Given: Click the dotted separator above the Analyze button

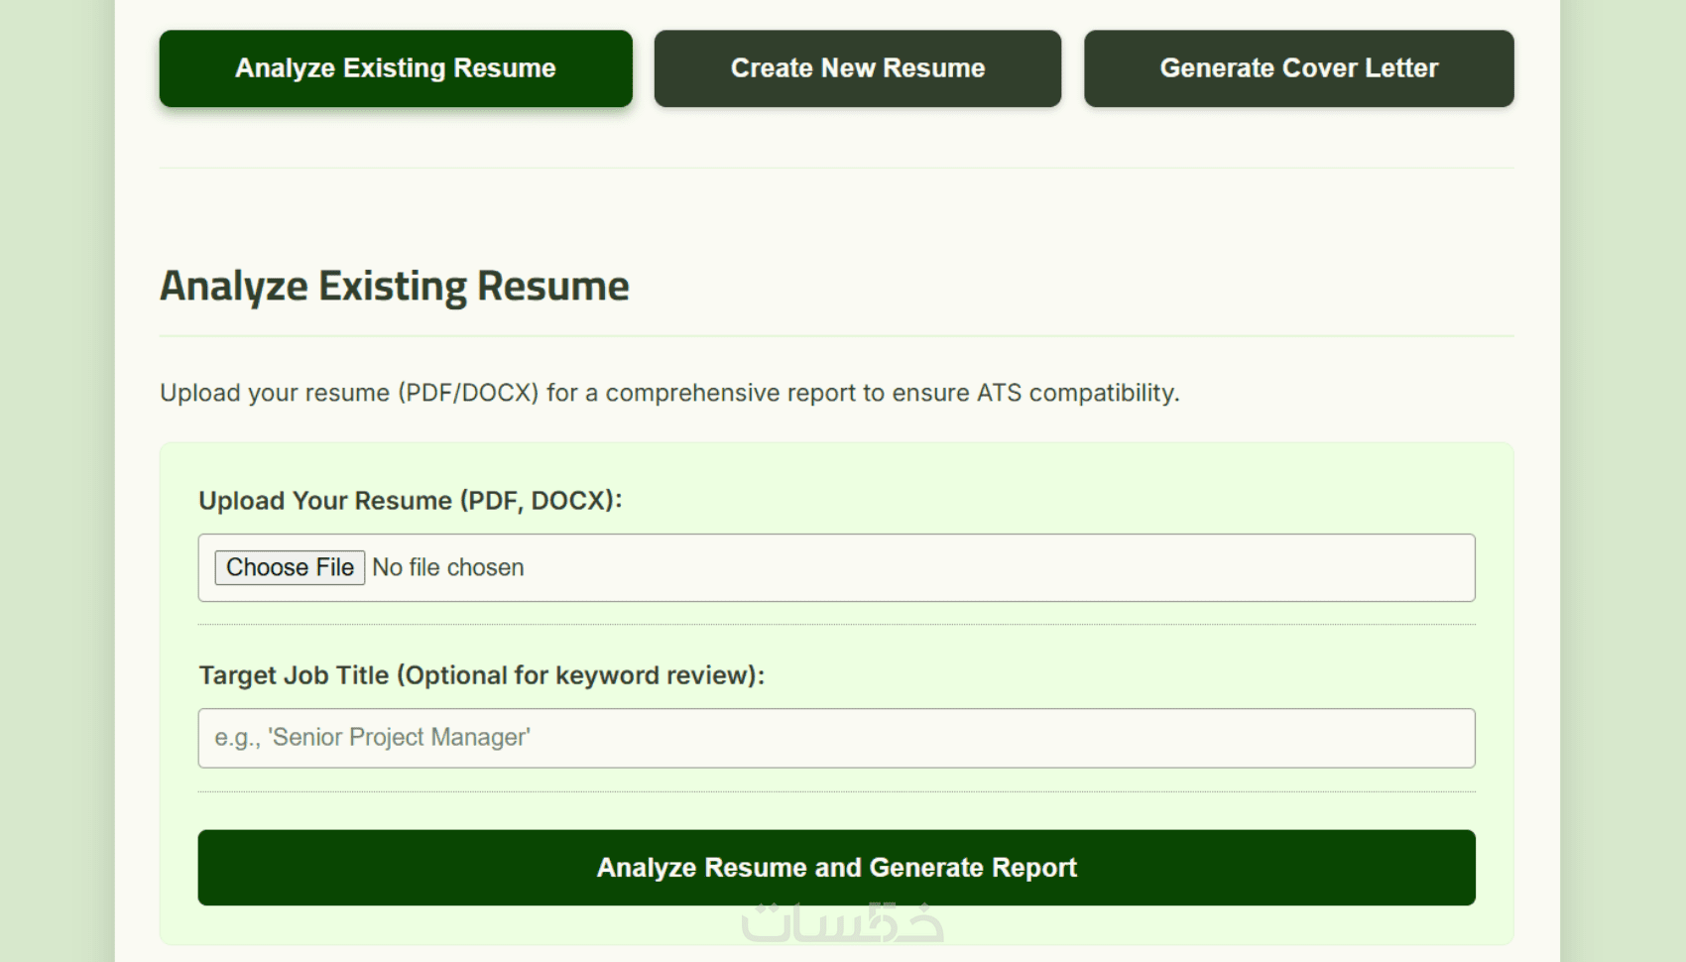Looking at the screenshot, I should [x=836, y=791].
